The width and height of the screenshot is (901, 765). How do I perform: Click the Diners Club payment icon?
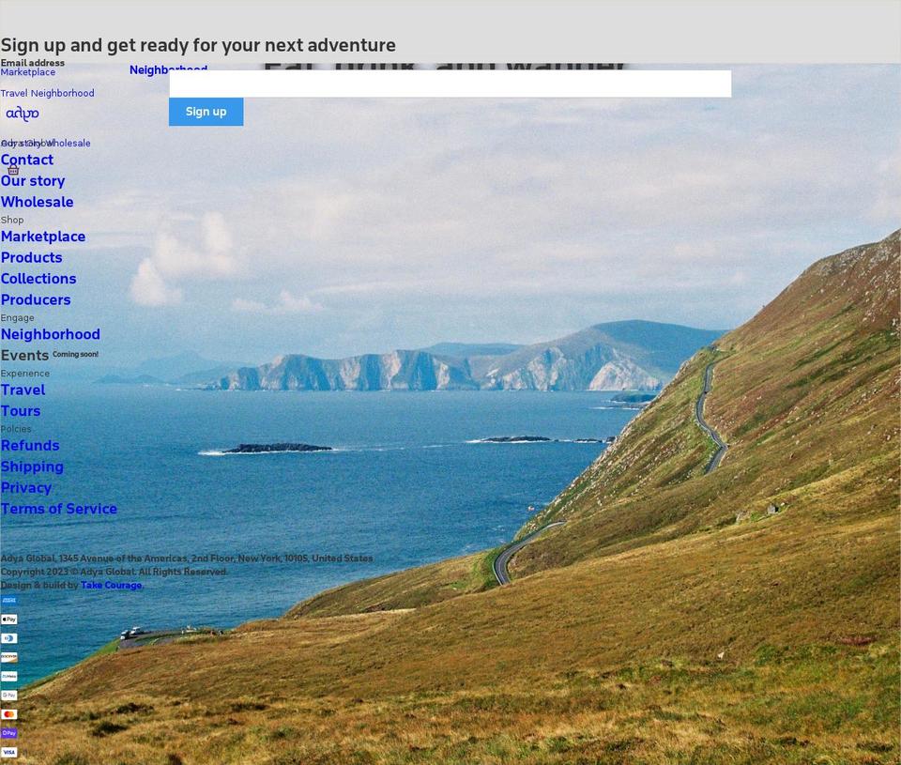(x=9, y=638)
